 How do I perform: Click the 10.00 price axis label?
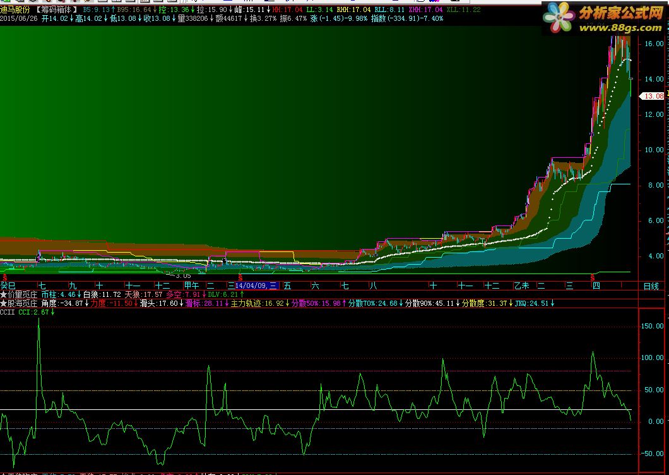(x=654, y=150)
